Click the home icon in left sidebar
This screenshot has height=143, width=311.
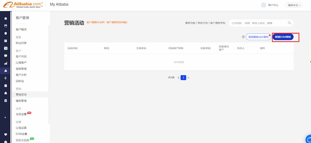(x=5, y=18)
